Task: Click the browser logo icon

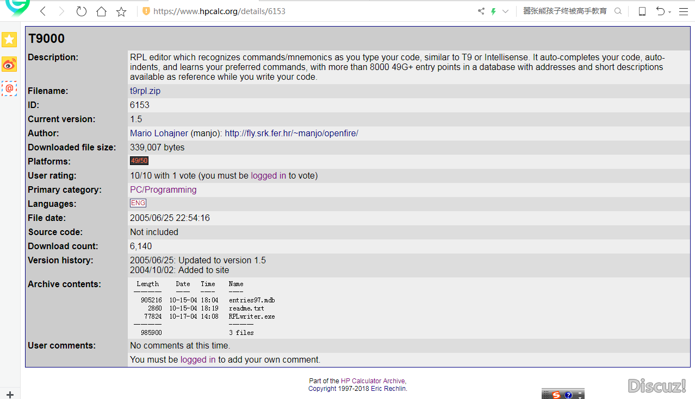Action: tap(17, 8)
